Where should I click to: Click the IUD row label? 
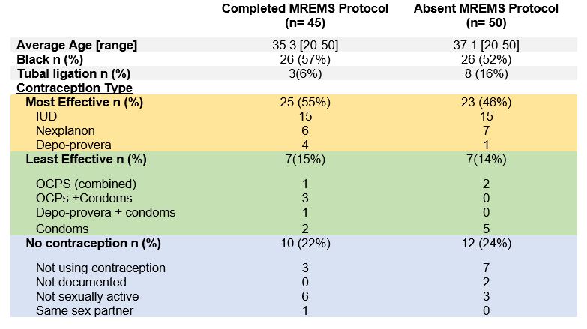click(46, 116)
